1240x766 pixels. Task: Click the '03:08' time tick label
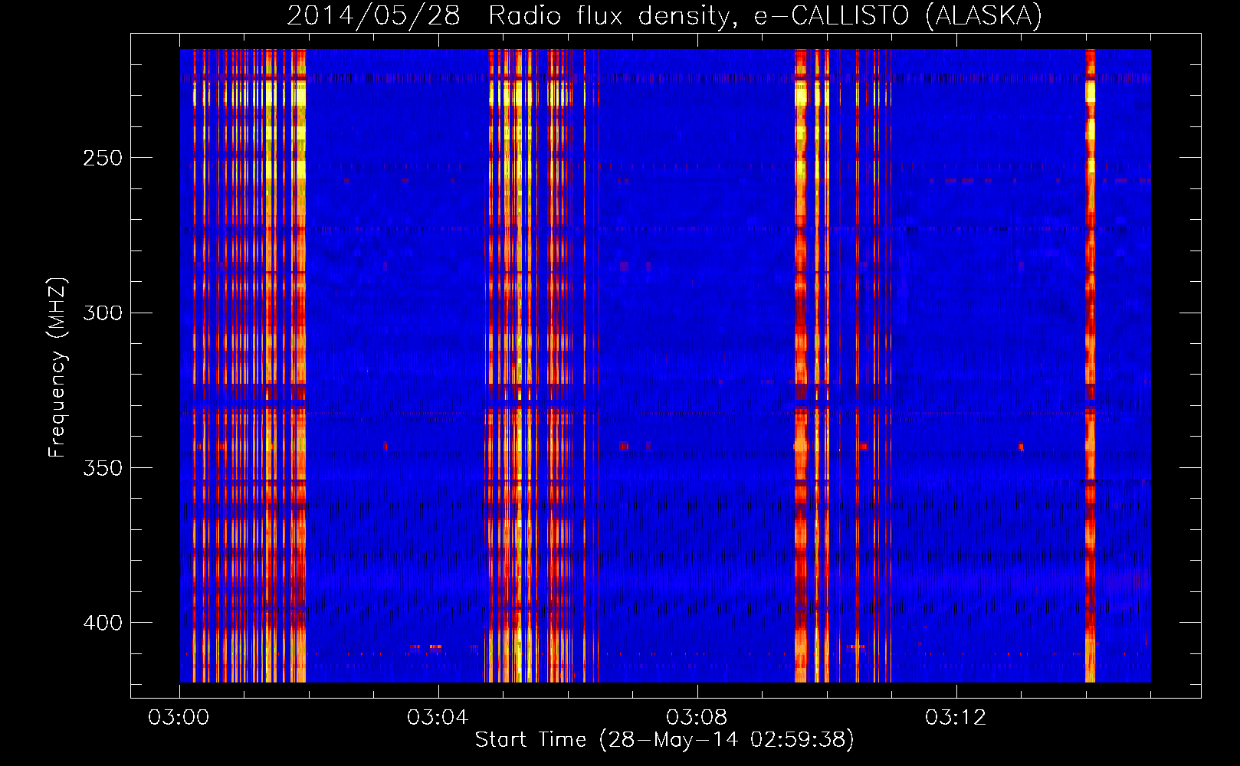(x=697, y=717)
